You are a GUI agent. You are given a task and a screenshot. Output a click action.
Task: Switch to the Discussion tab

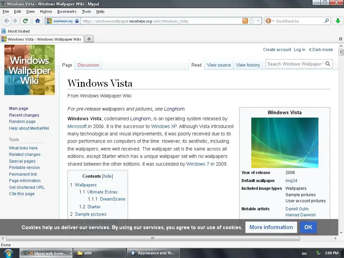click(88, 65)
